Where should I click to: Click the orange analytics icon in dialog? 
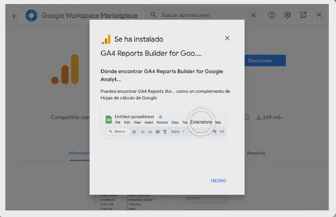click(x=106, y=40)
